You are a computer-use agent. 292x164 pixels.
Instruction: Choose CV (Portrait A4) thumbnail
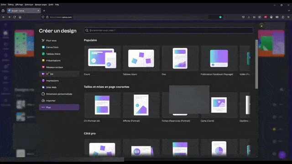(x=102, y=105)
